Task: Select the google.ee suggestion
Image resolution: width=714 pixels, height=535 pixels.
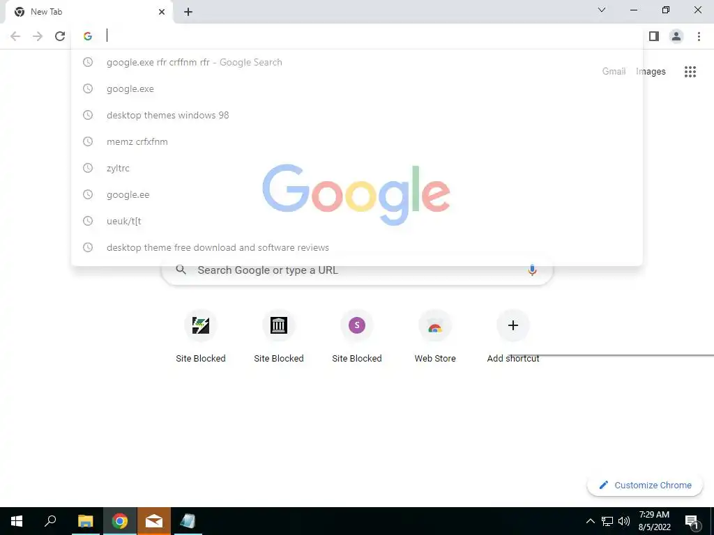Action: (x=357, y=194)
